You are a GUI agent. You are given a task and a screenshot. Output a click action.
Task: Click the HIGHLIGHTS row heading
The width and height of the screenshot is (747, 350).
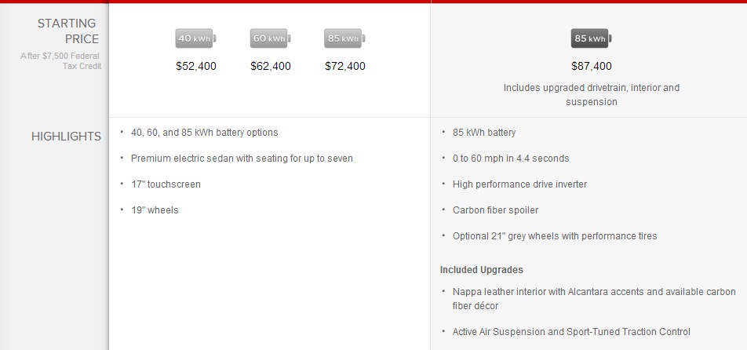66,137
